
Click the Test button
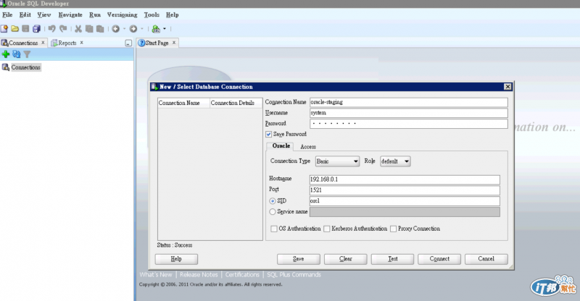pyautogui.click(x=392, y=259)
